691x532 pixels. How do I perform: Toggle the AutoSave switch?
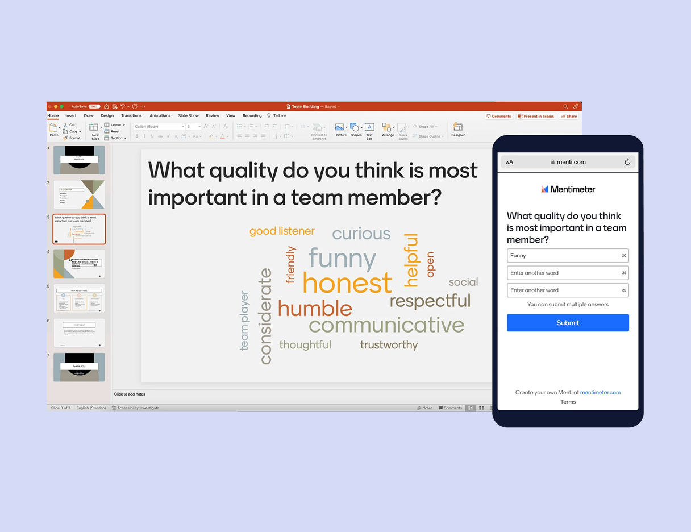pos(94,106)
